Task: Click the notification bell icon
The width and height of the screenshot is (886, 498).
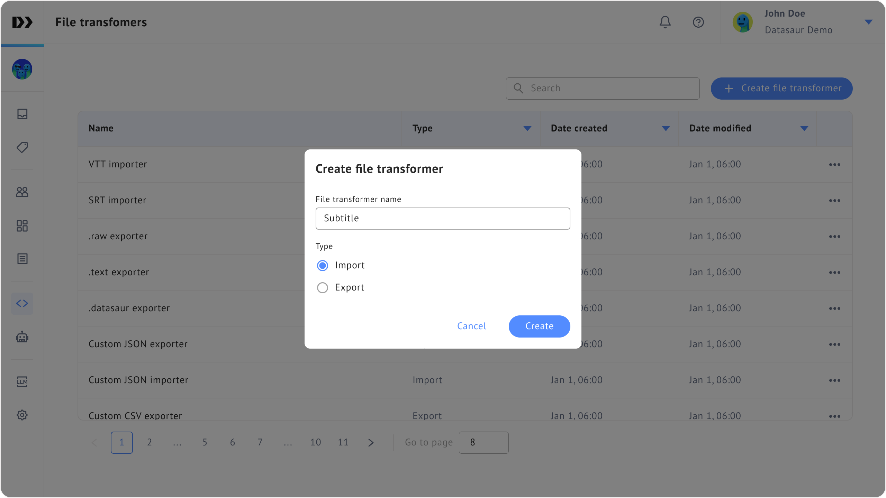Action: pyautogui.click(x=665, y=22)
